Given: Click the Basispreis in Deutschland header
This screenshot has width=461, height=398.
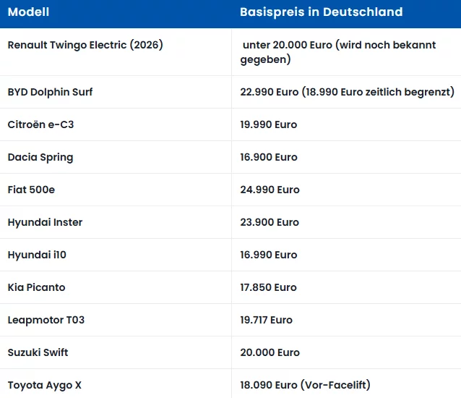Looking at the screenshot, I should [322, 12].
